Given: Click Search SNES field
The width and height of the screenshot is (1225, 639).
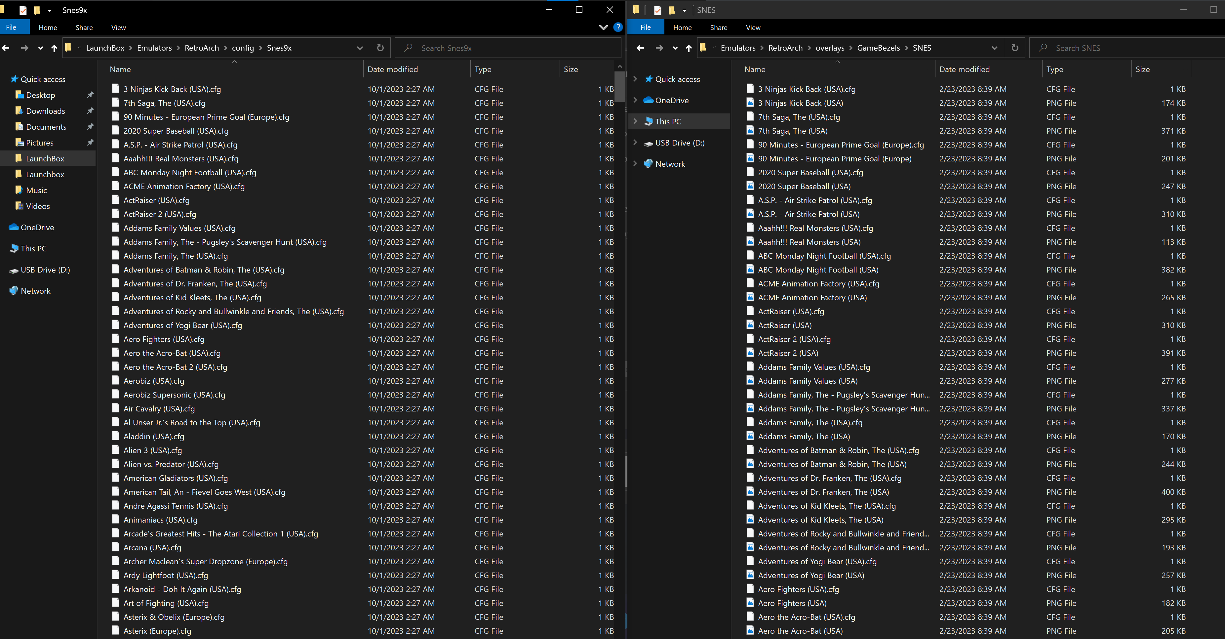Looking at the screenshot, I should (1127, 48).
